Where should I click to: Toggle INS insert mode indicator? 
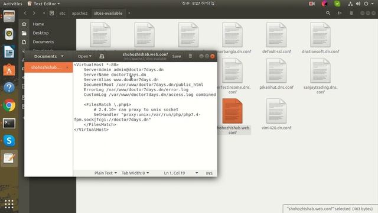pos(209,173)
